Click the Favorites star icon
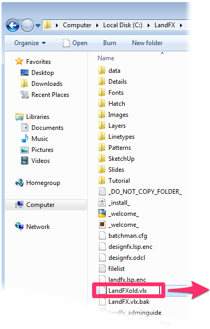210x329 pixels. (x=19, y=61)
